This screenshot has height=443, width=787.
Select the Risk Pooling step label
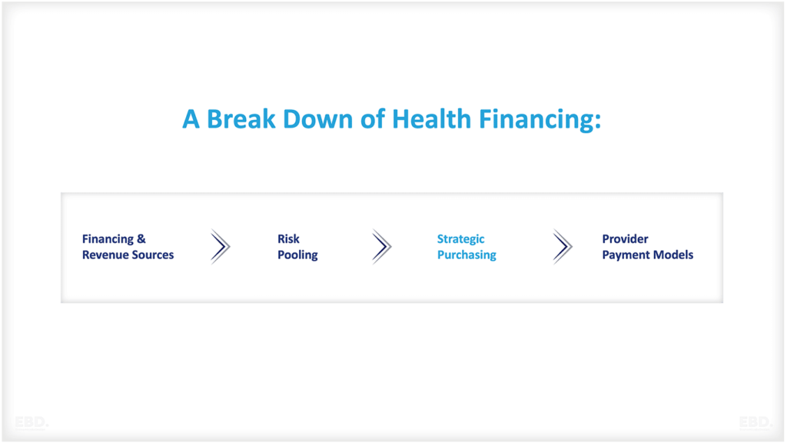point(297,247)
